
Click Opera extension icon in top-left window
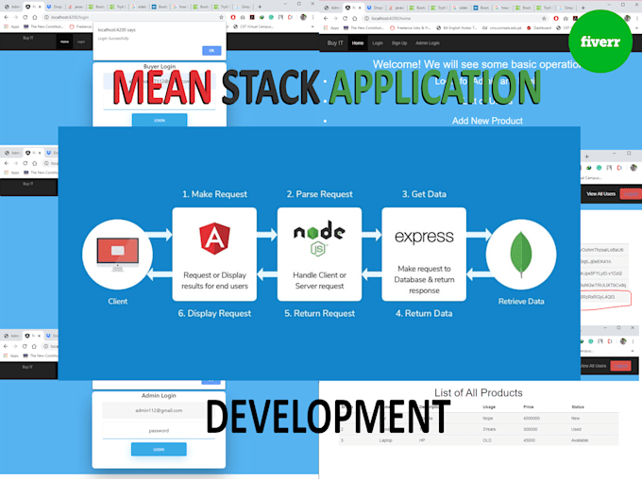(233, 17)
